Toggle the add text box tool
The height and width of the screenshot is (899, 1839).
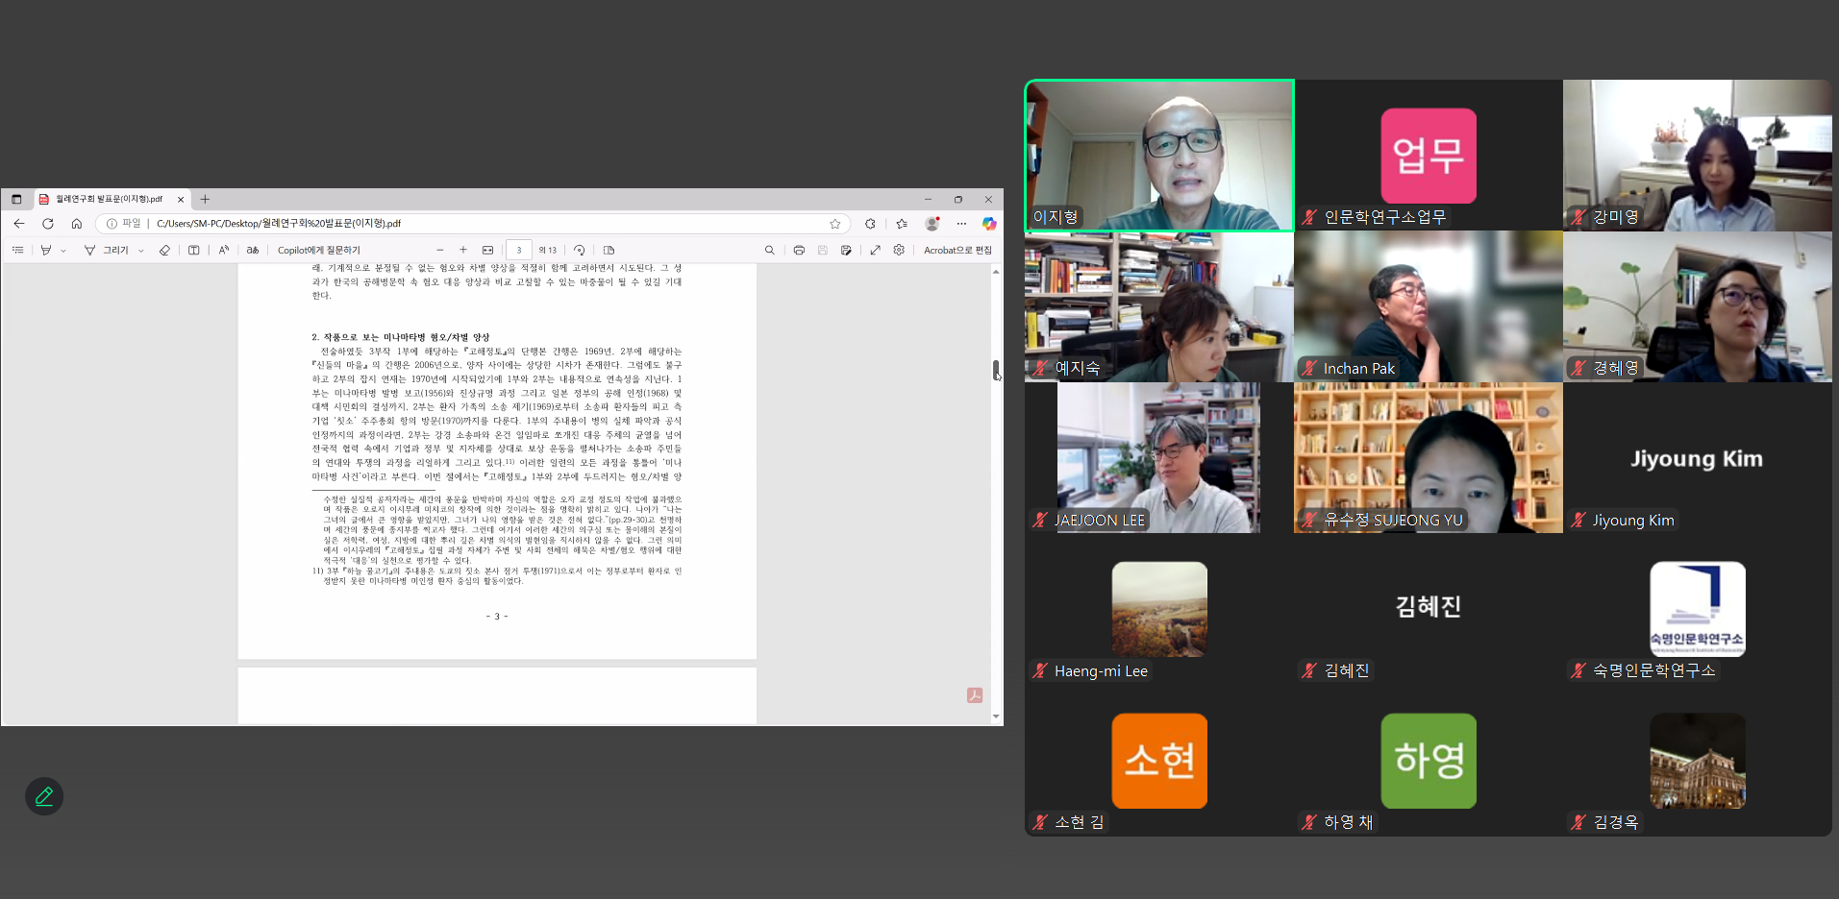(194, 250)
